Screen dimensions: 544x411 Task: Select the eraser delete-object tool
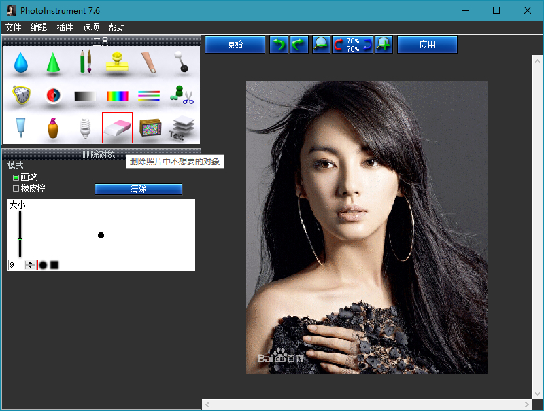coord(116,128)
